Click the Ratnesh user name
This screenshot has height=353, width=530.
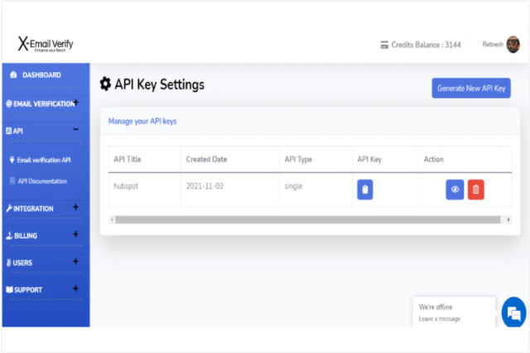pyautogui.click(x=493, y=44)
